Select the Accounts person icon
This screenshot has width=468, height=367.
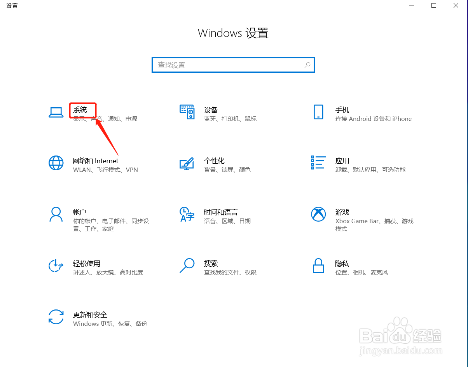point(56,215)
